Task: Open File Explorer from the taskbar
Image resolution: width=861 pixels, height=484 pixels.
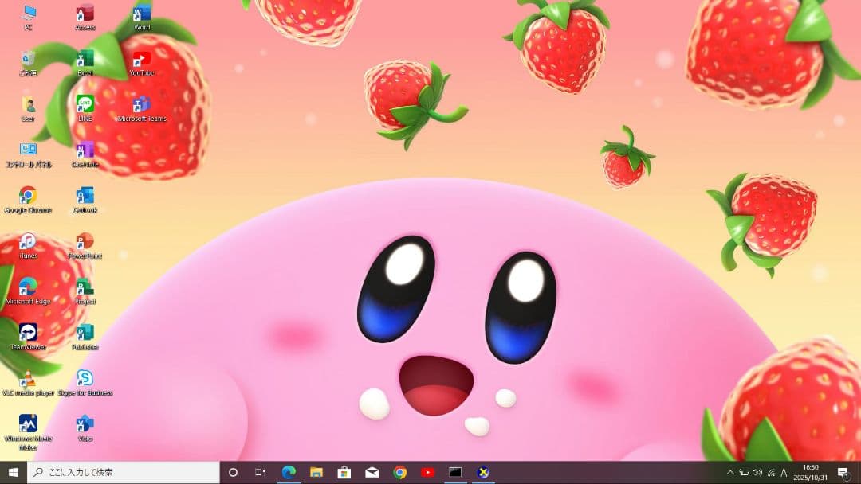Action: click(x=316, y=472)
